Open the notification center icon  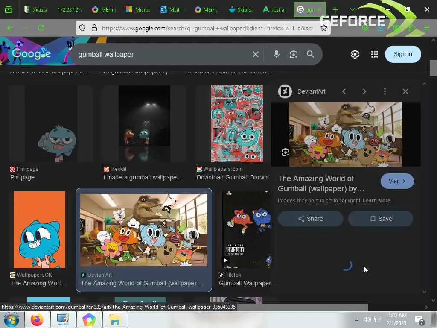click(x=420, y=320)
